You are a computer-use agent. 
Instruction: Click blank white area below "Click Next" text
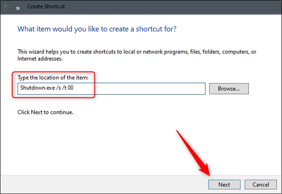coord(85,141)
